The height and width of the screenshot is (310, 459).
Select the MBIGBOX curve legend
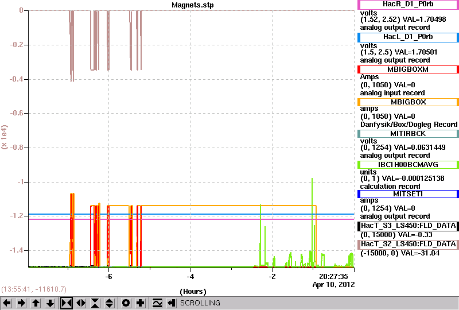click(x=408, y=102)
